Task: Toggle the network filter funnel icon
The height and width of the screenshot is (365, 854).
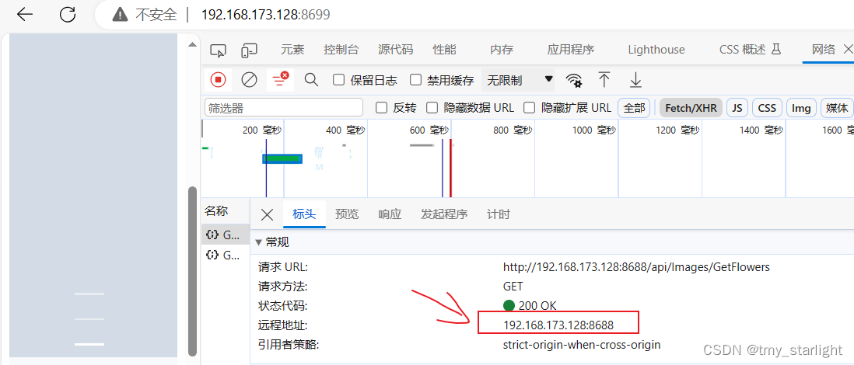Action: 281,80
